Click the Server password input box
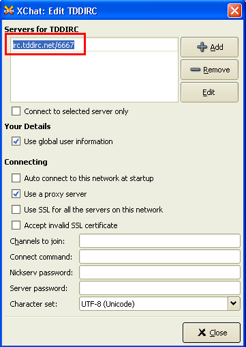This screenshot has height=347, width=246. click(x=159, y=288)
